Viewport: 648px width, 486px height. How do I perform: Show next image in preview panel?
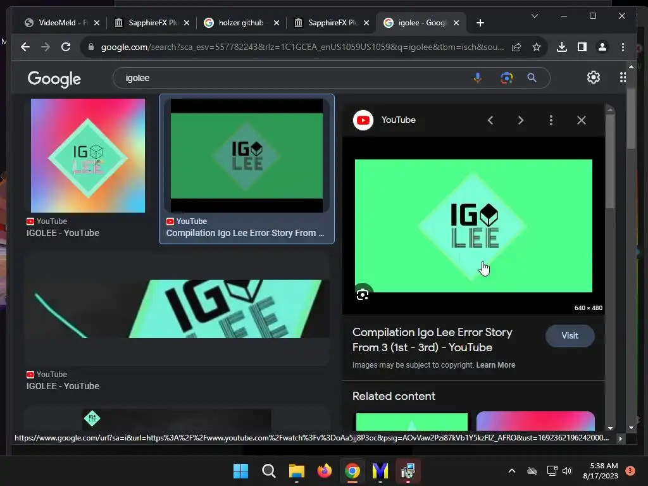(521, 120)
